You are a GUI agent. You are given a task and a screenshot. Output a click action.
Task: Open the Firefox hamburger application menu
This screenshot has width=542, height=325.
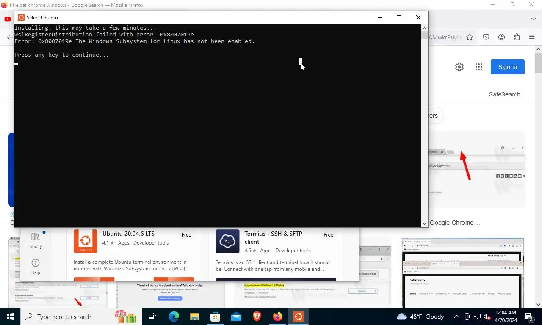pyautogui.click(x=532, y=37)
